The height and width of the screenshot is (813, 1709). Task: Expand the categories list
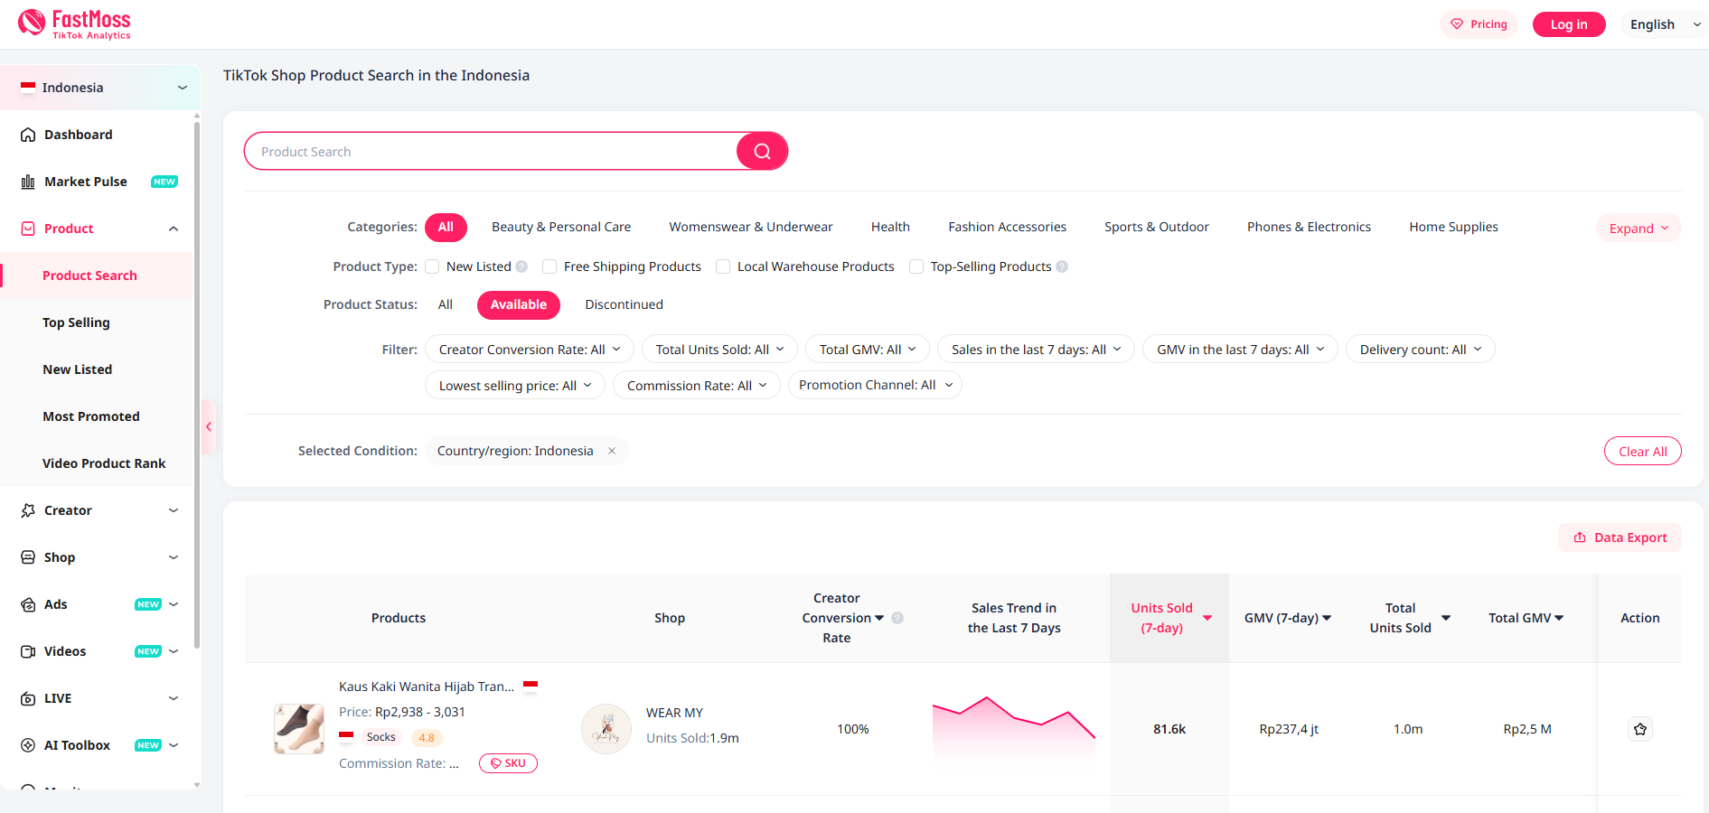click(x=1639, y=229)
